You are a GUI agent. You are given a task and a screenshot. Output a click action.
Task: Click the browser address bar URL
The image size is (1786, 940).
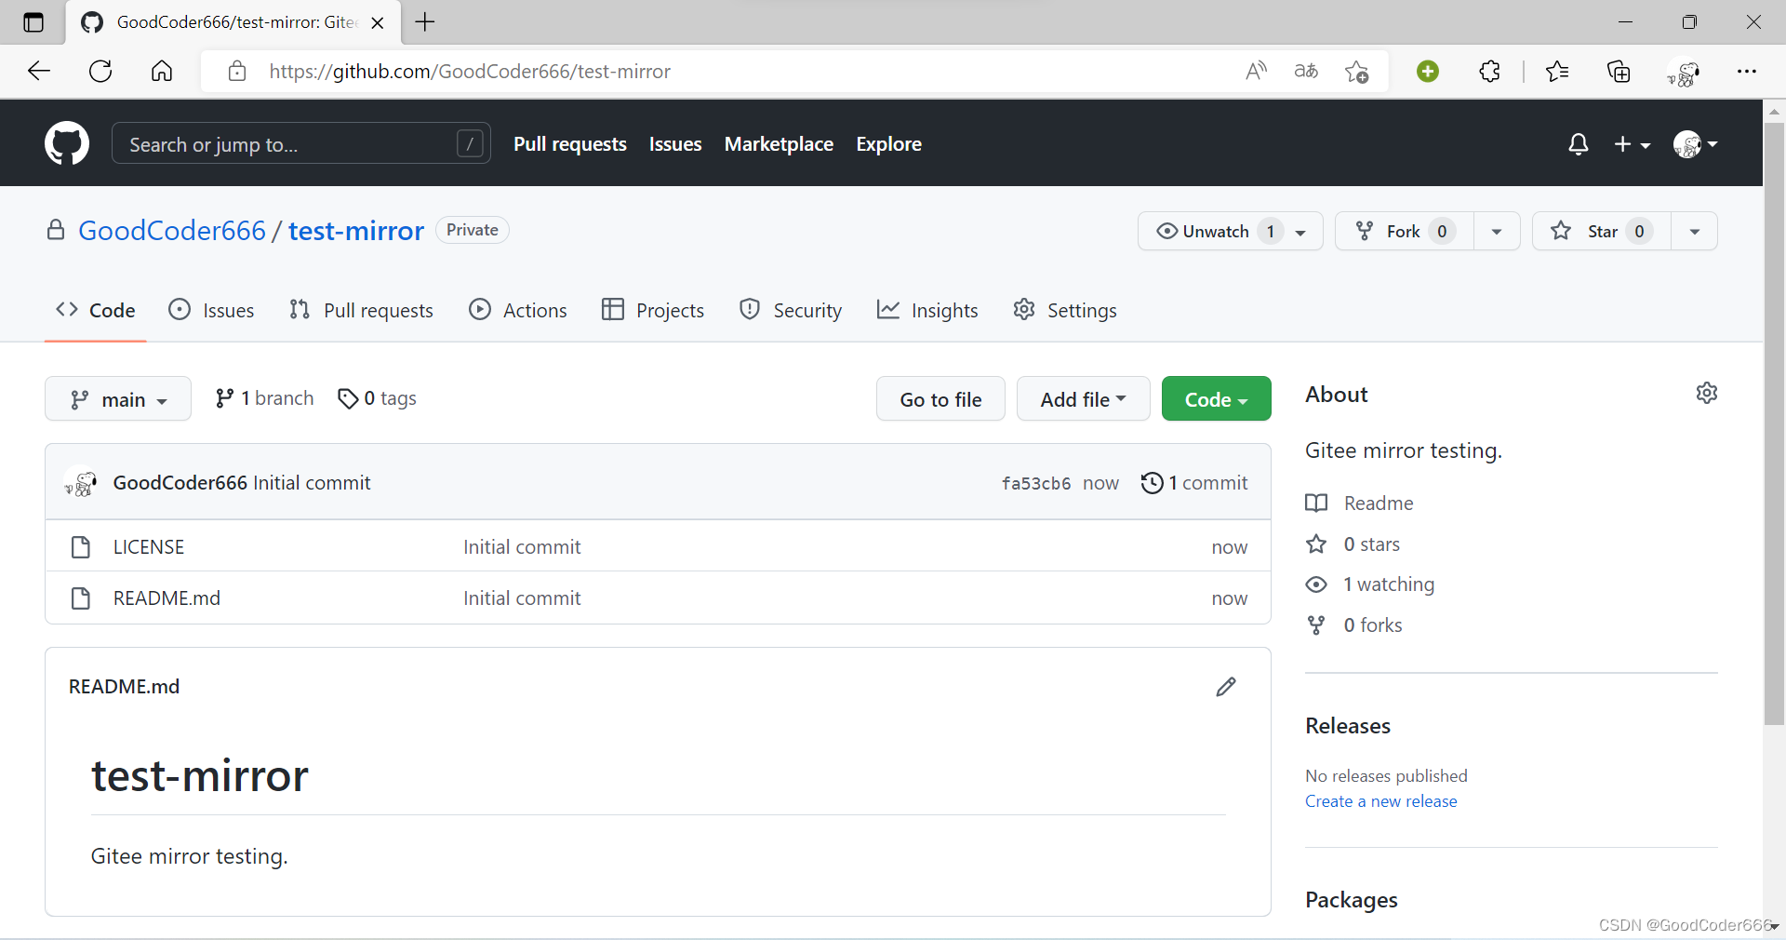(x=470, y=72)
